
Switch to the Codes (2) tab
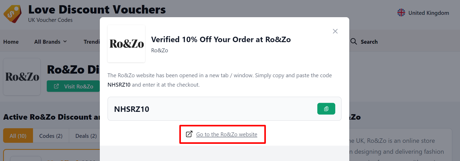click(x=51, y=136)
